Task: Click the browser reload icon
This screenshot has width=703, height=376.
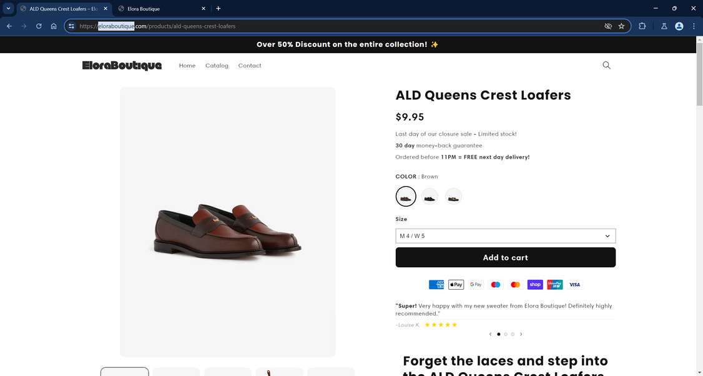Action: pos(39,26)
